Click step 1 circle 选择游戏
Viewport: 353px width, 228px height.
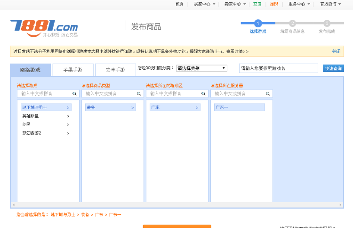point(258,23)
